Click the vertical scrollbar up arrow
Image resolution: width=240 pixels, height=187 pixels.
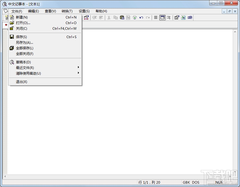coord(235,32)
